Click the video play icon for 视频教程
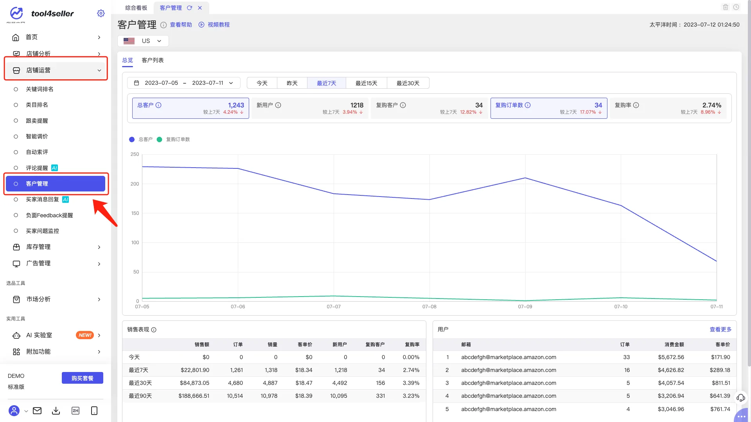Viewport: 751px width, 422px height. tap(201, 25)
